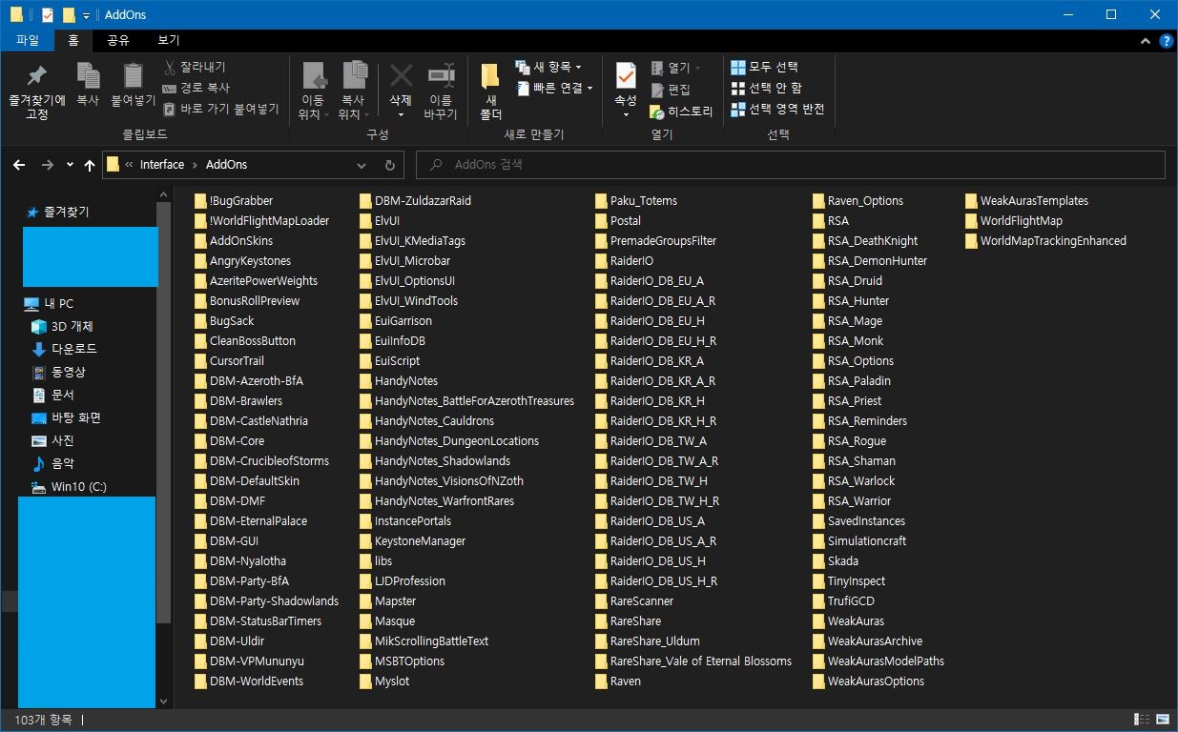Click the Rename (이름 바꾸기) icon
The height and width of the screenshot is (732, 1178).
coord(441,76)
